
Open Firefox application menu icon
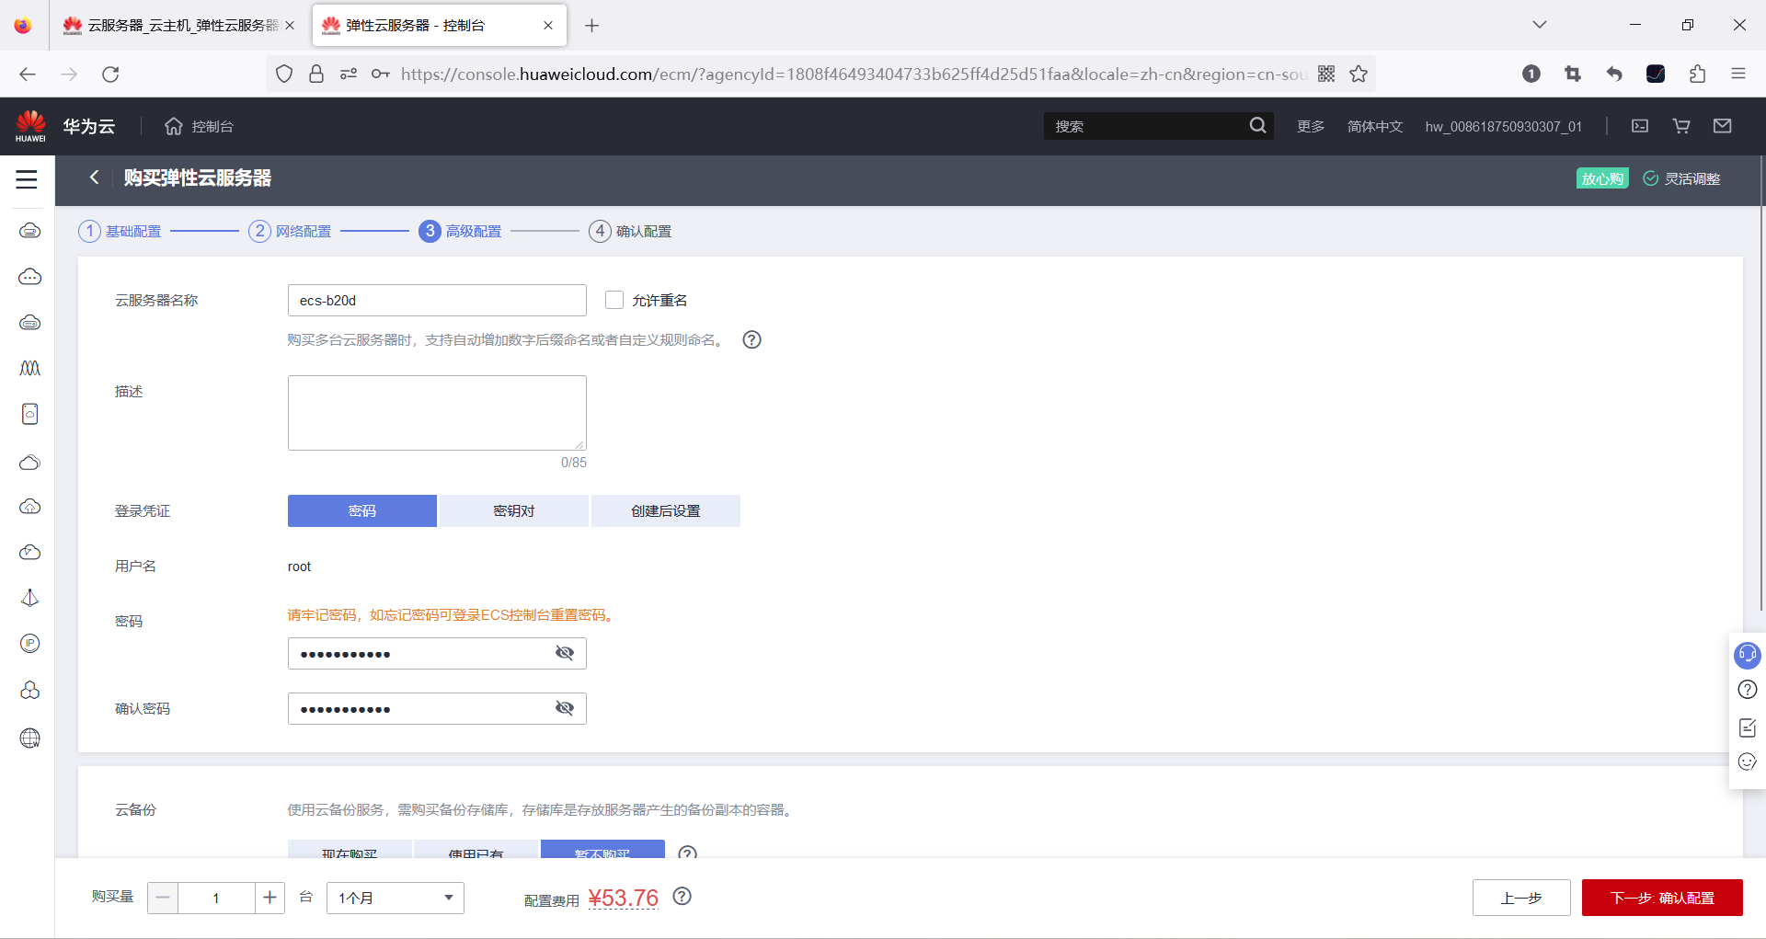click(1737, 74)
